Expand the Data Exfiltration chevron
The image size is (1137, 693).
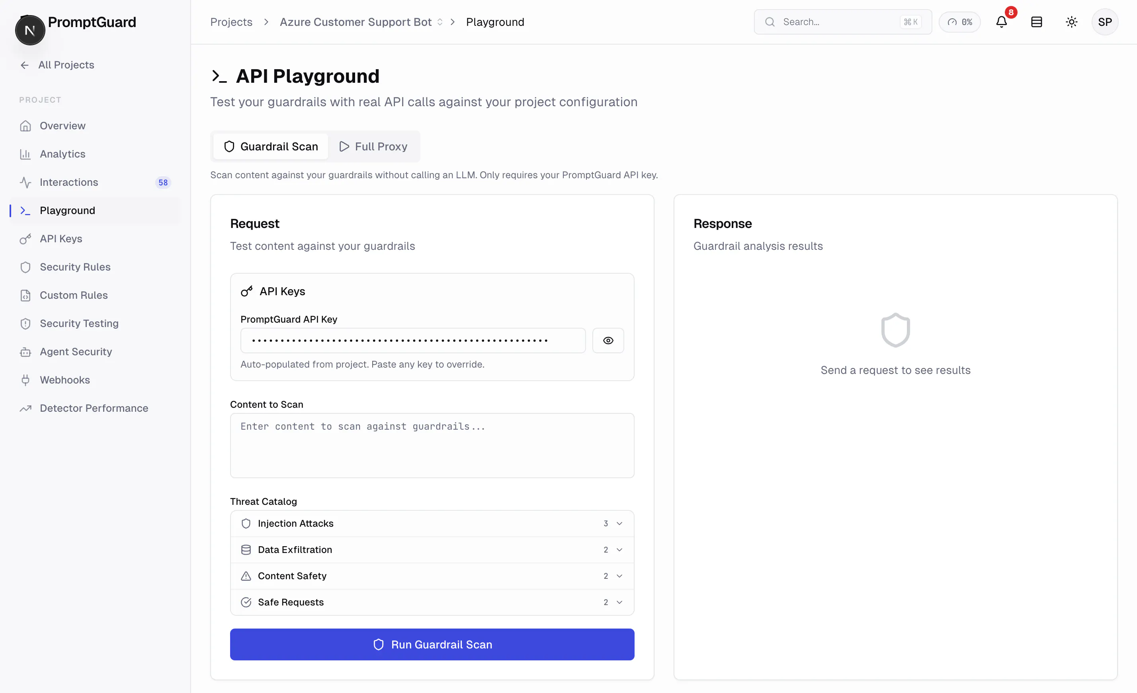coord(619,550)
